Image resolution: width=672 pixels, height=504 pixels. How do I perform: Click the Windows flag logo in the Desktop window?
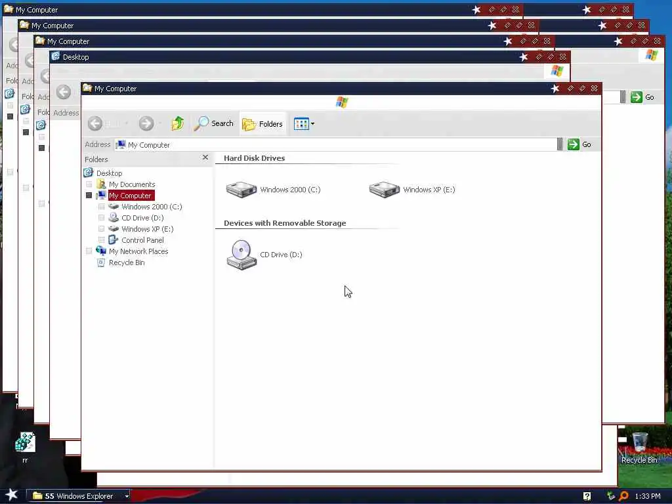(556, 71)
